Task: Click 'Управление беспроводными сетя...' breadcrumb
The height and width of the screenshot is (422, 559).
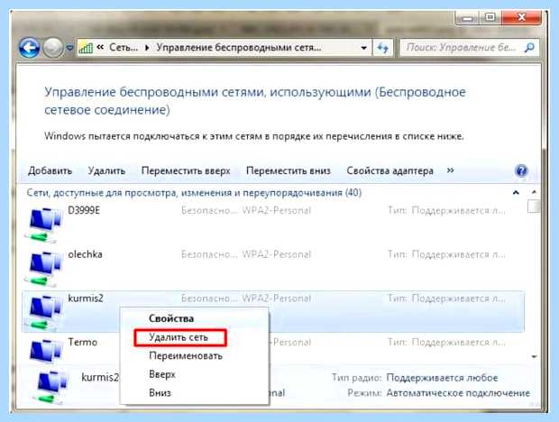Action: point(239,48)
